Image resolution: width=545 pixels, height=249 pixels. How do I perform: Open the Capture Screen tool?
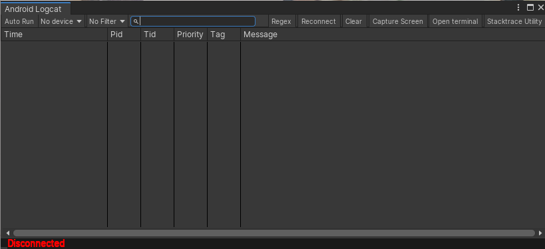398,21
